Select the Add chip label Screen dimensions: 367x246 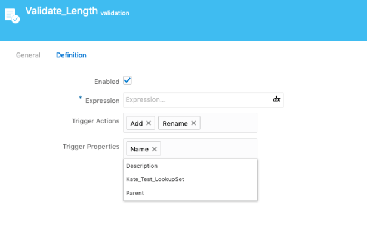(137, 123)
